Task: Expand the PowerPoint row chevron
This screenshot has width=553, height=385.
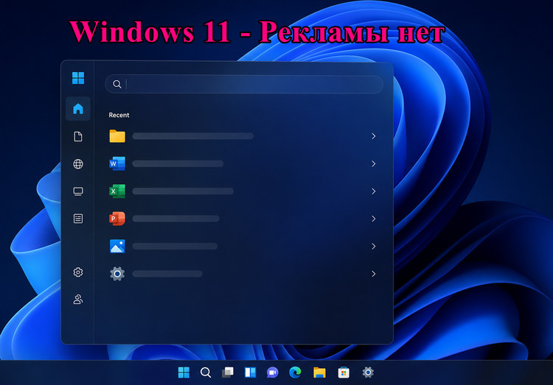Action: point(374,219)
